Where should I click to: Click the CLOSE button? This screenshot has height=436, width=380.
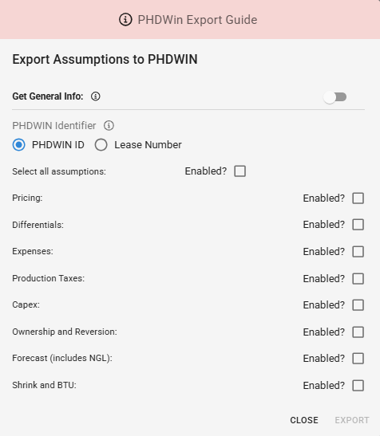304,420
